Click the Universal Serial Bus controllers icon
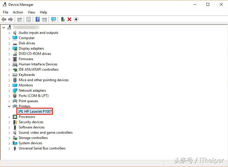Image resolution: width=228 pixels, height=167 pixels. point(15,148)
